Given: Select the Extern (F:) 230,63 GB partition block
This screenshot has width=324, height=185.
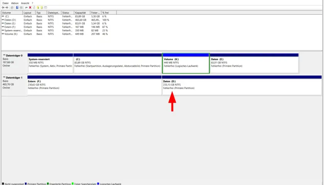Looking at the screenshot, I should 94,85.
